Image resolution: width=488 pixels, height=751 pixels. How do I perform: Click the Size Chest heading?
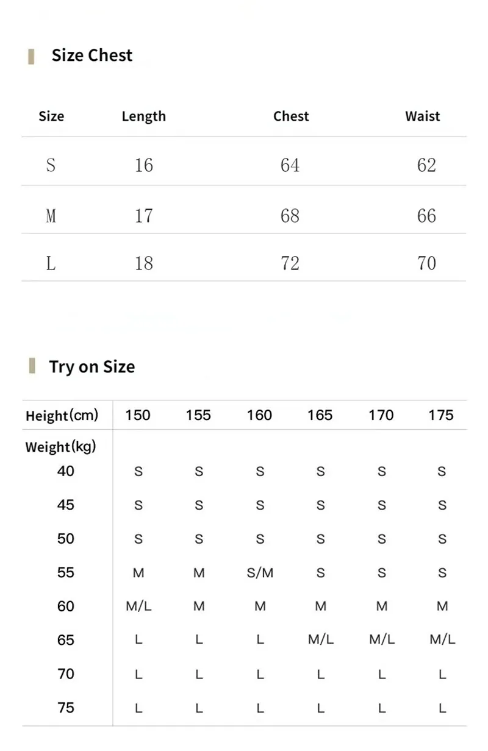tap(92, 55)
